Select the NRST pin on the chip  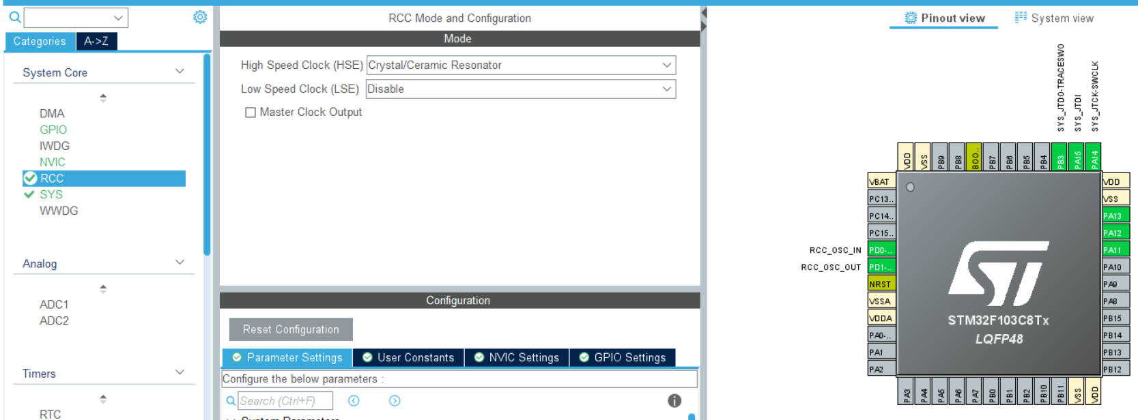click(x=881, y=284)
